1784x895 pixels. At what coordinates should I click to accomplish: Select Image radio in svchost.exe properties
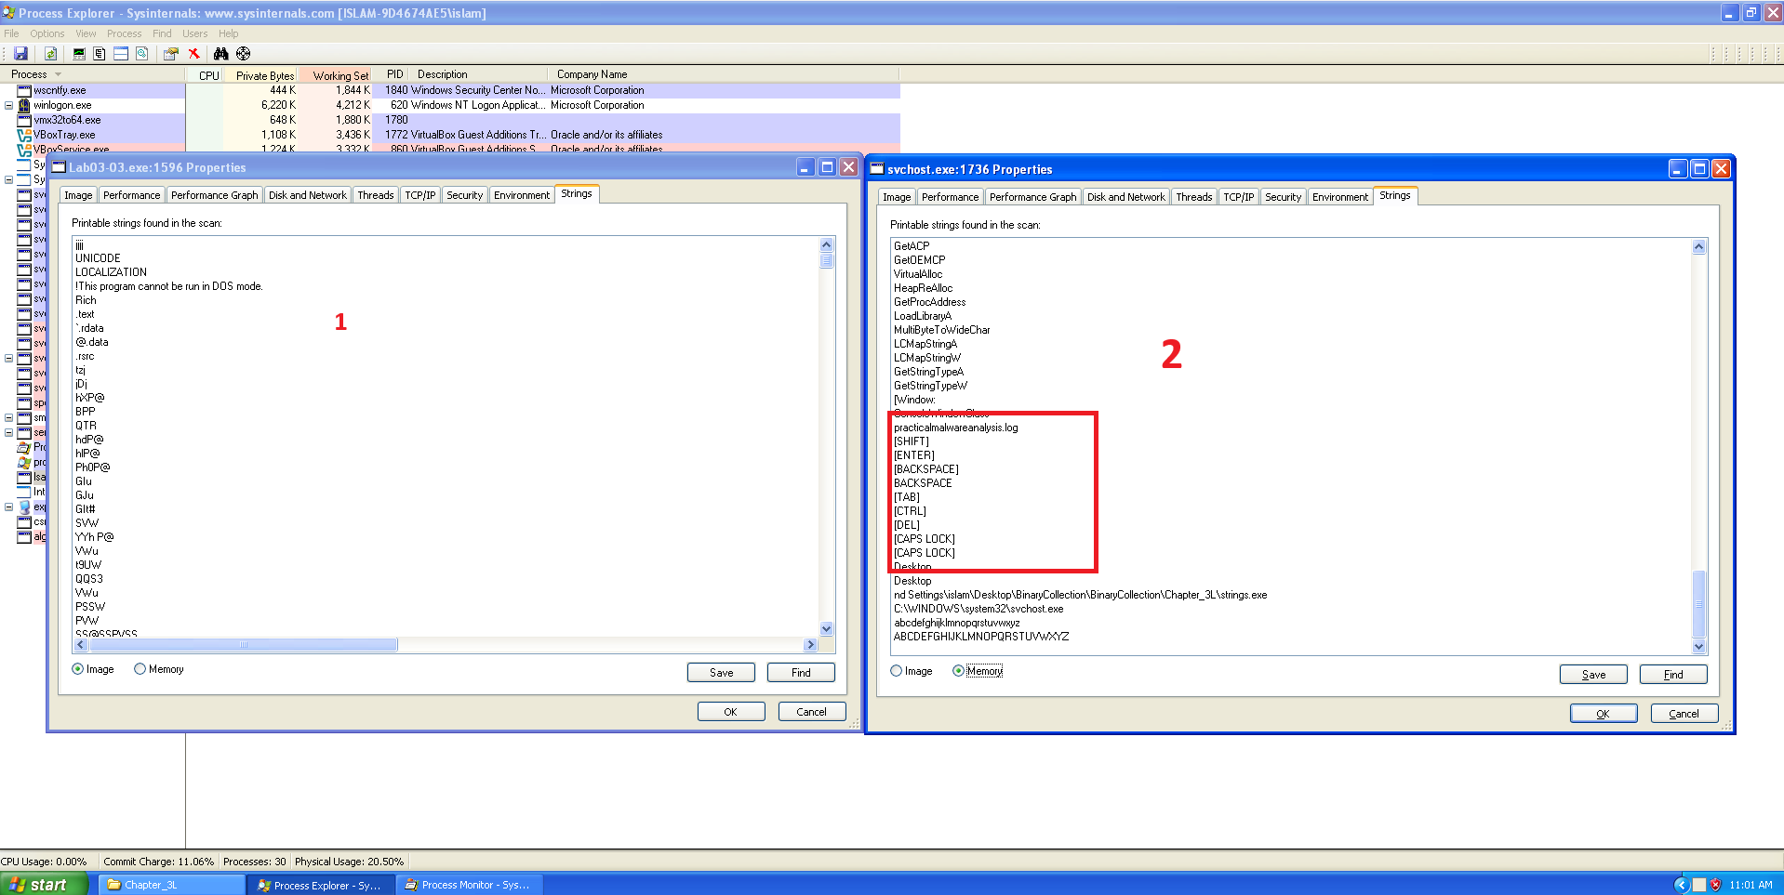897,671
